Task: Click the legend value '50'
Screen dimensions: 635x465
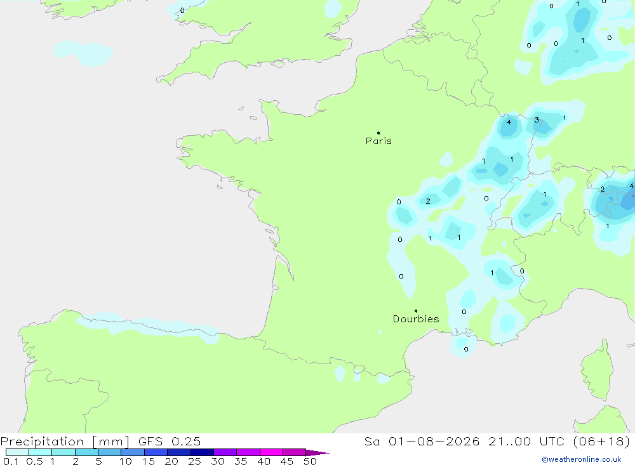Action: (x=310, y=461)
